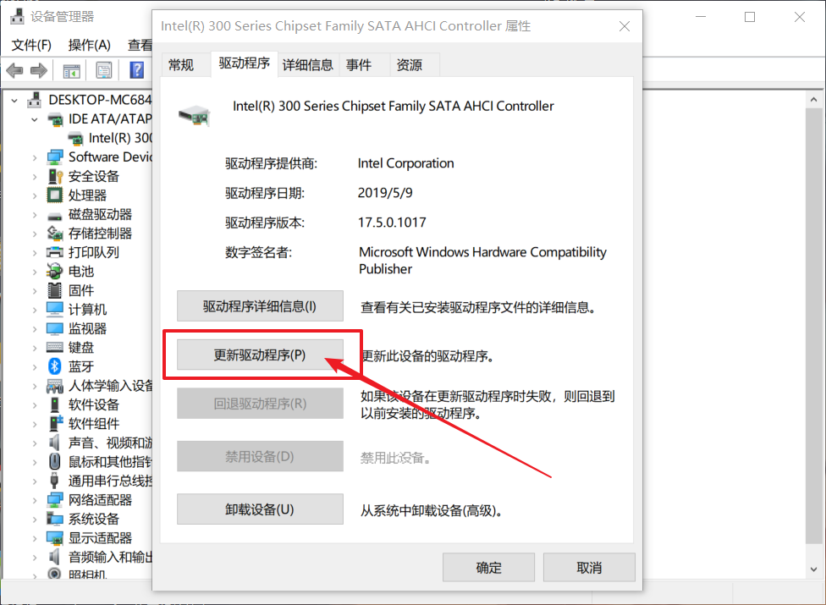This screenshot has width=826, height=605.
Task: Click the printer icon next to 打印队列
Action: tap(55, 252)
